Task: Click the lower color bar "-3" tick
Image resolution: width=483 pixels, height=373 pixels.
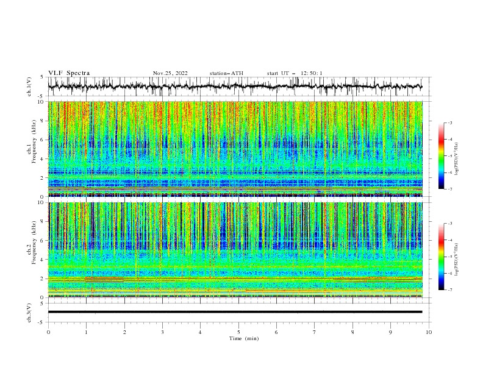Action: (x=450, y=224)
